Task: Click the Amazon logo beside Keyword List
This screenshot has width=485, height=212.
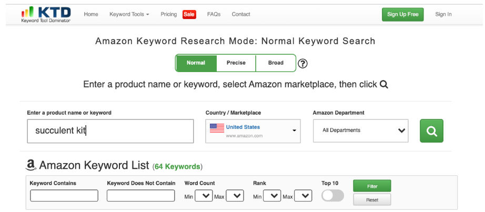Action: [31, 165]
